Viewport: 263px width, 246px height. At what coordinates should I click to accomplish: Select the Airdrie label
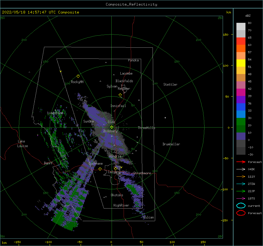pyautogui.click(x=115, y=156)
